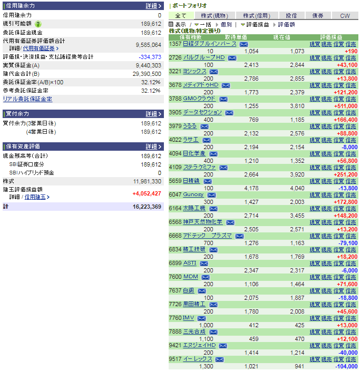Click envelope icon beside 黒田精工
The height and width of the screenshot is (371, 361).
[213, 305]
